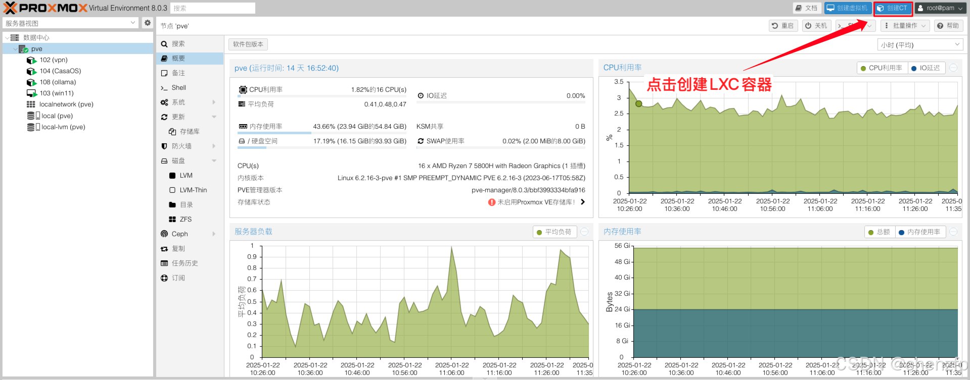Click the green data point on CPU chart

(x=638, y=103)
